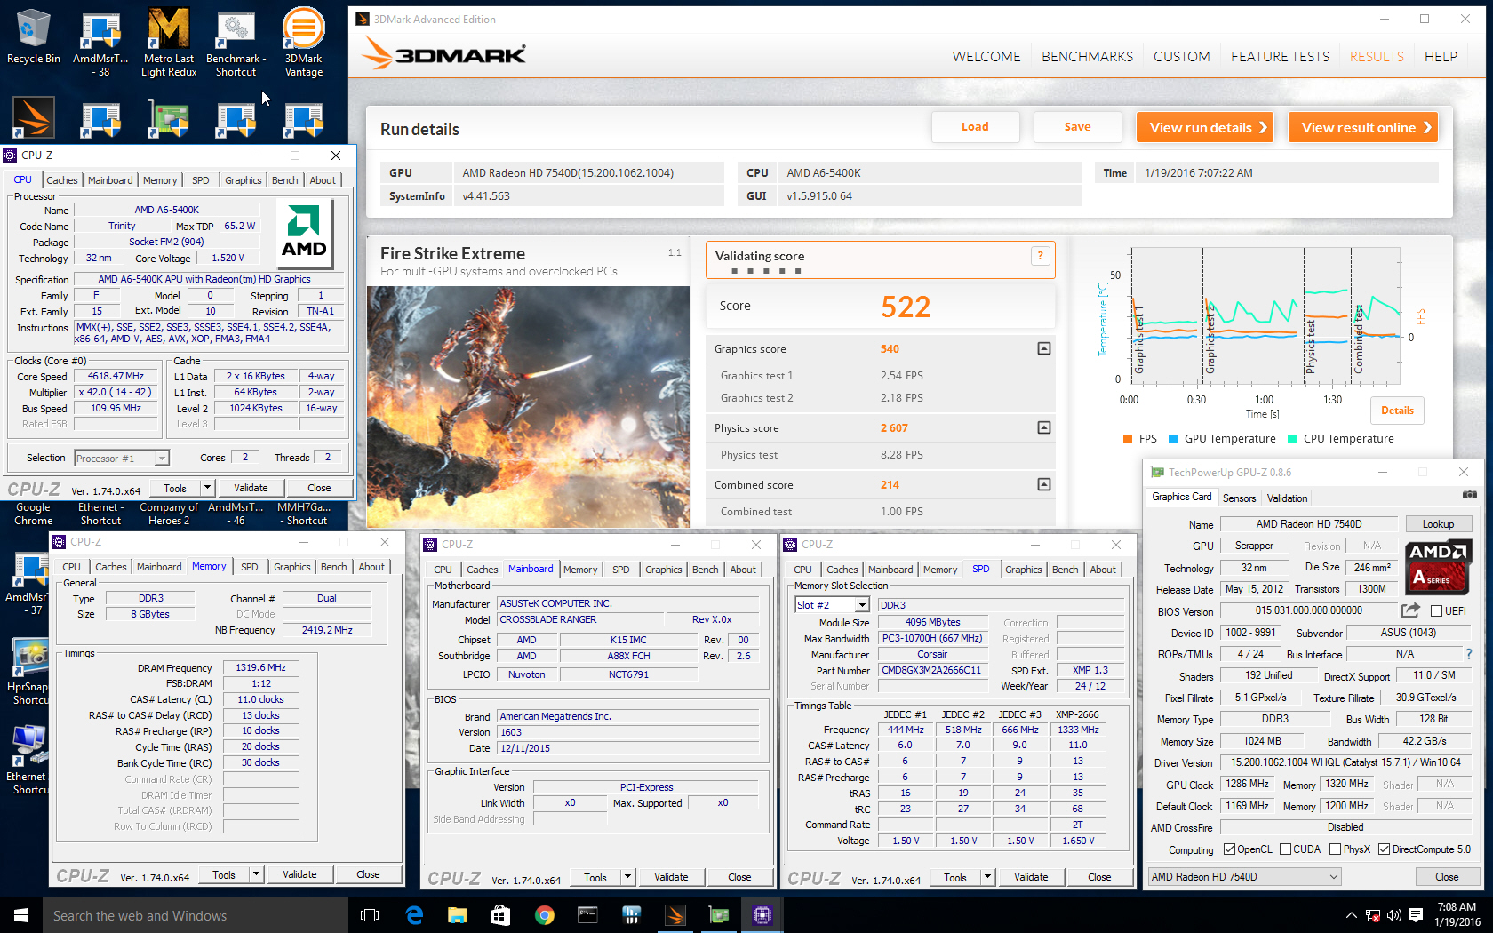Click the Save button in Run details

point(1077,127)
